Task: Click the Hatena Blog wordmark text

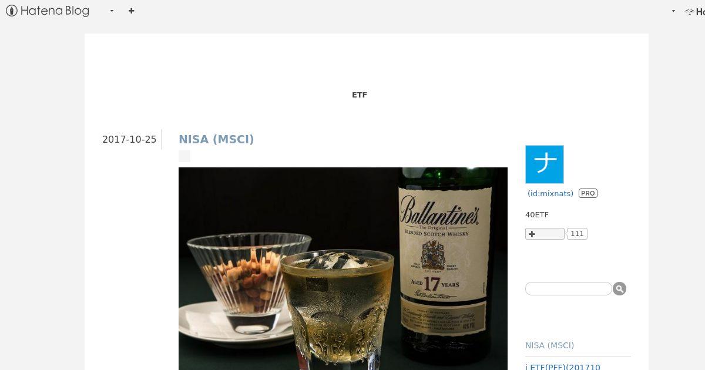Action: tap(55, 11)
